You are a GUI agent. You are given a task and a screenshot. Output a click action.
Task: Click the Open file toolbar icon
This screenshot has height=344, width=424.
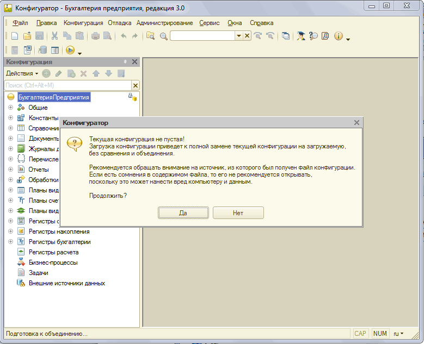[27, 36]
